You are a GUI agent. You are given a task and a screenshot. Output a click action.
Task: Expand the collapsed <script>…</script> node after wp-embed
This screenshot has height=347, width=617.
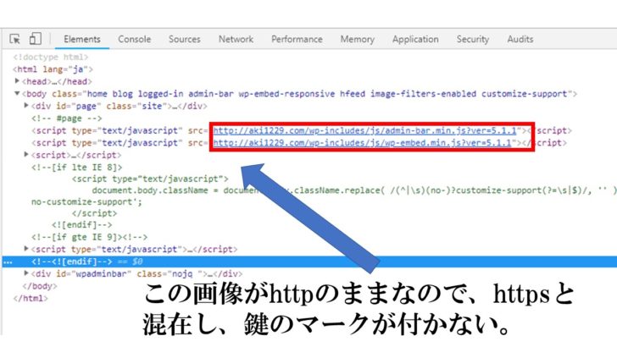click(x=26, y=154)
